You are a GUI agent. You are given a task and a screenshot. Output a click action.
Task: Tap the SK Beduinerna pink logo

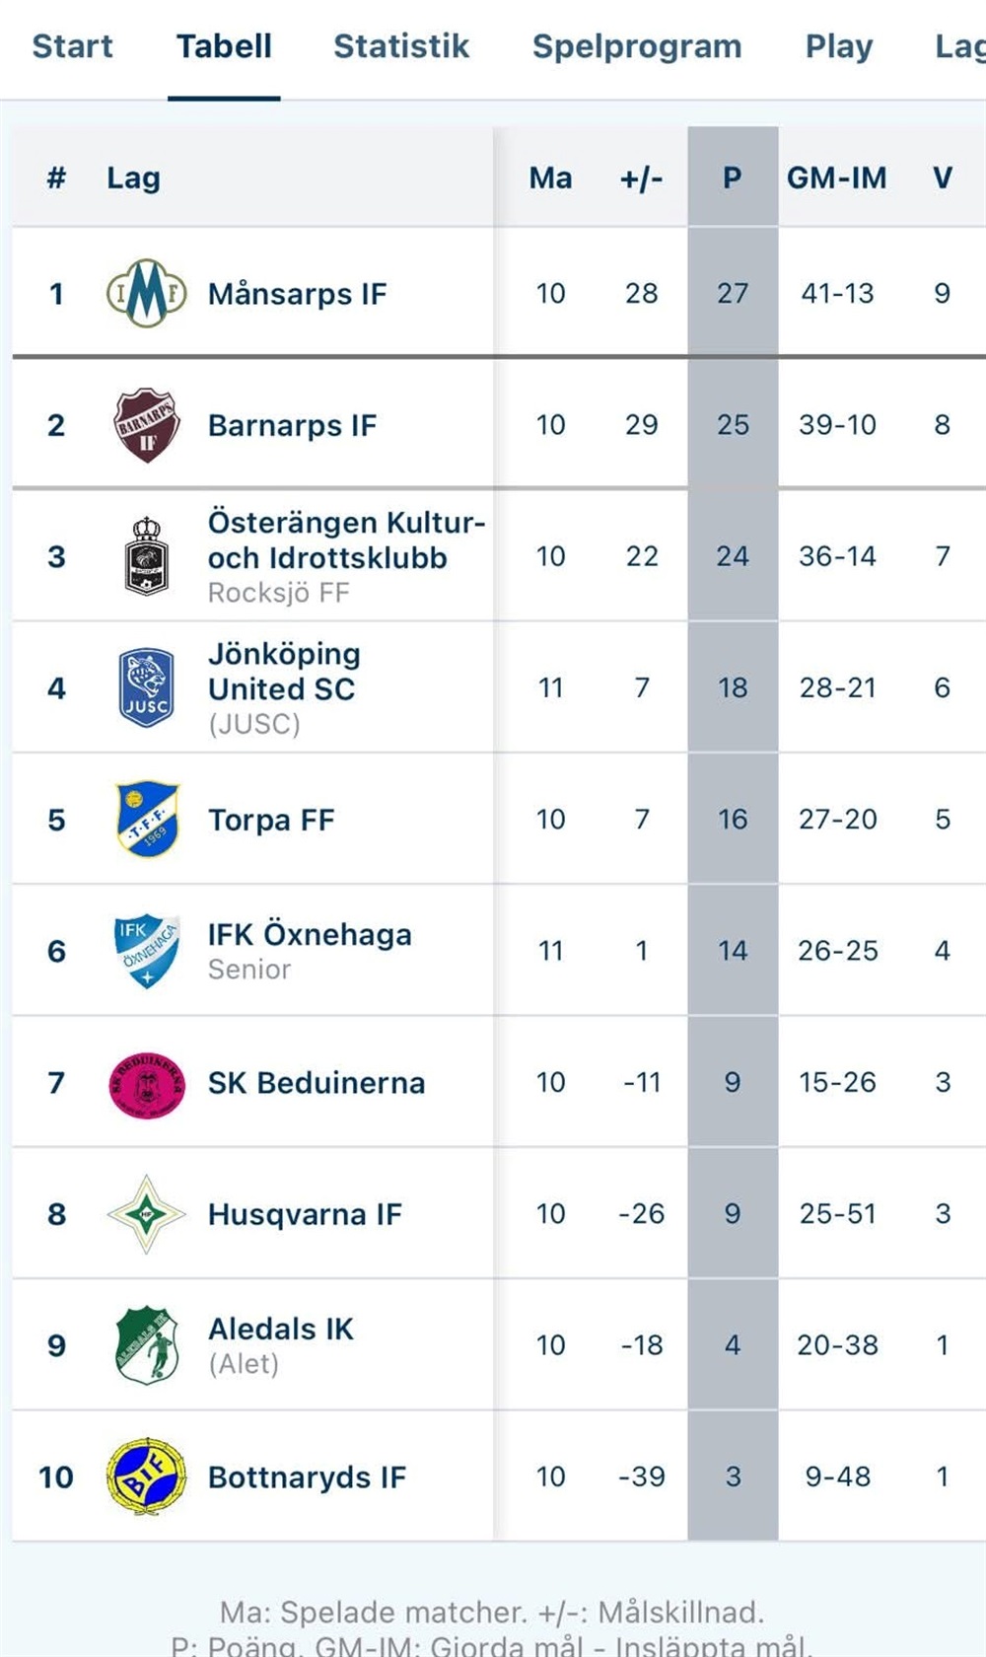point(146,1083)
